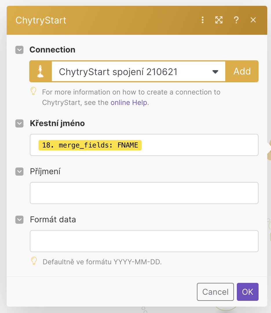This screenshot has width=271, height=313.
Task: Collapse the Connection section toggle
Action: 19,50
